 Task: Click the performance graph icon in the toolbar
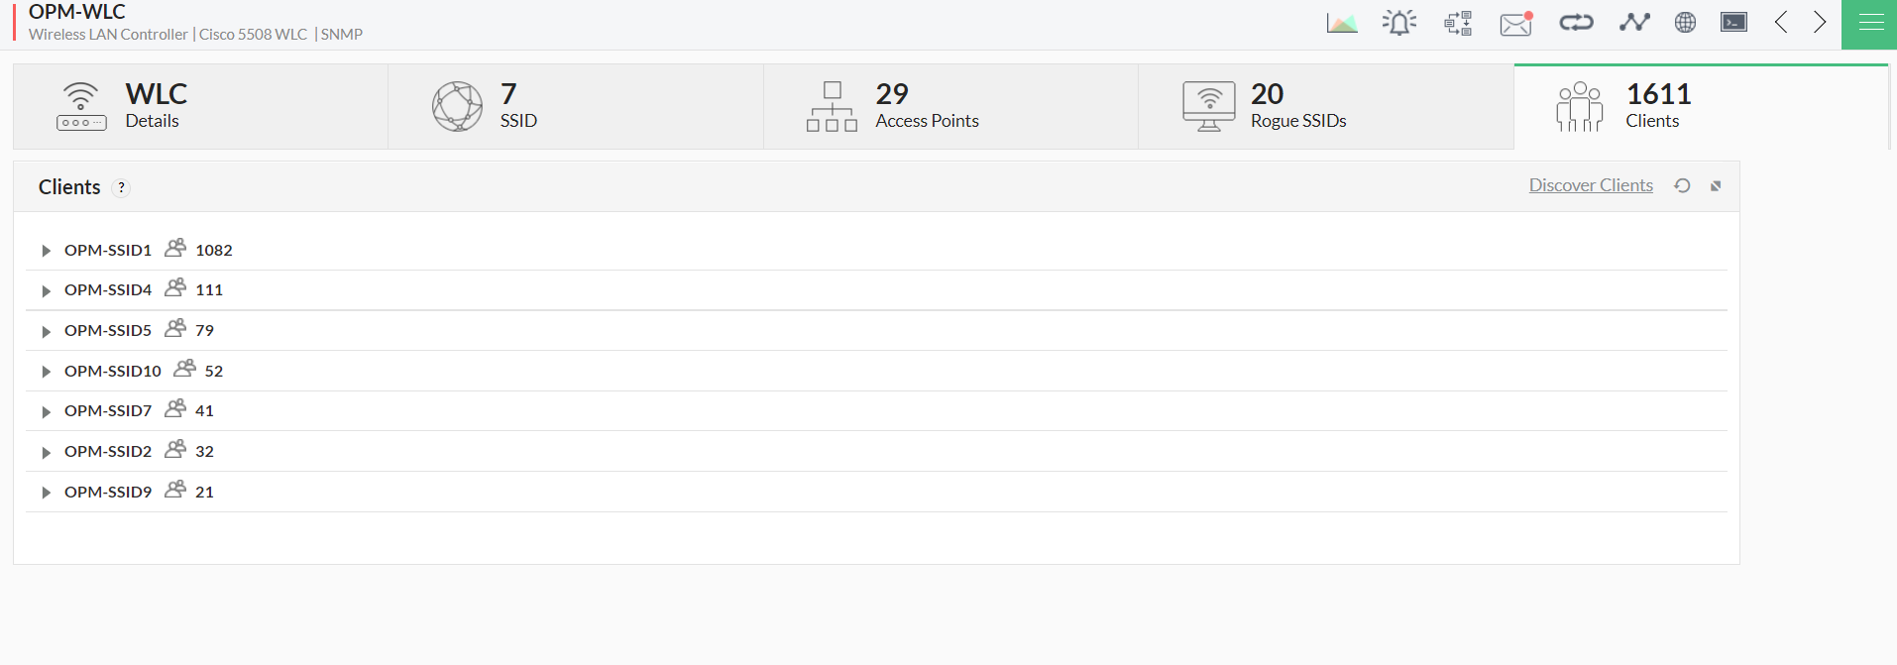pyautogui.click(x=1341, y=22)
